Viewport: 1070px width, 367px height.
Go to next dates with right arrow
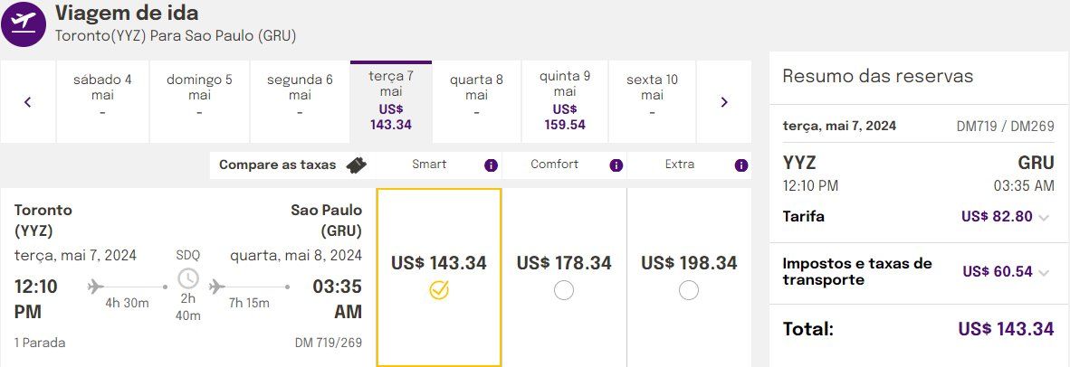pyautogui.click(x=724, y=102)
